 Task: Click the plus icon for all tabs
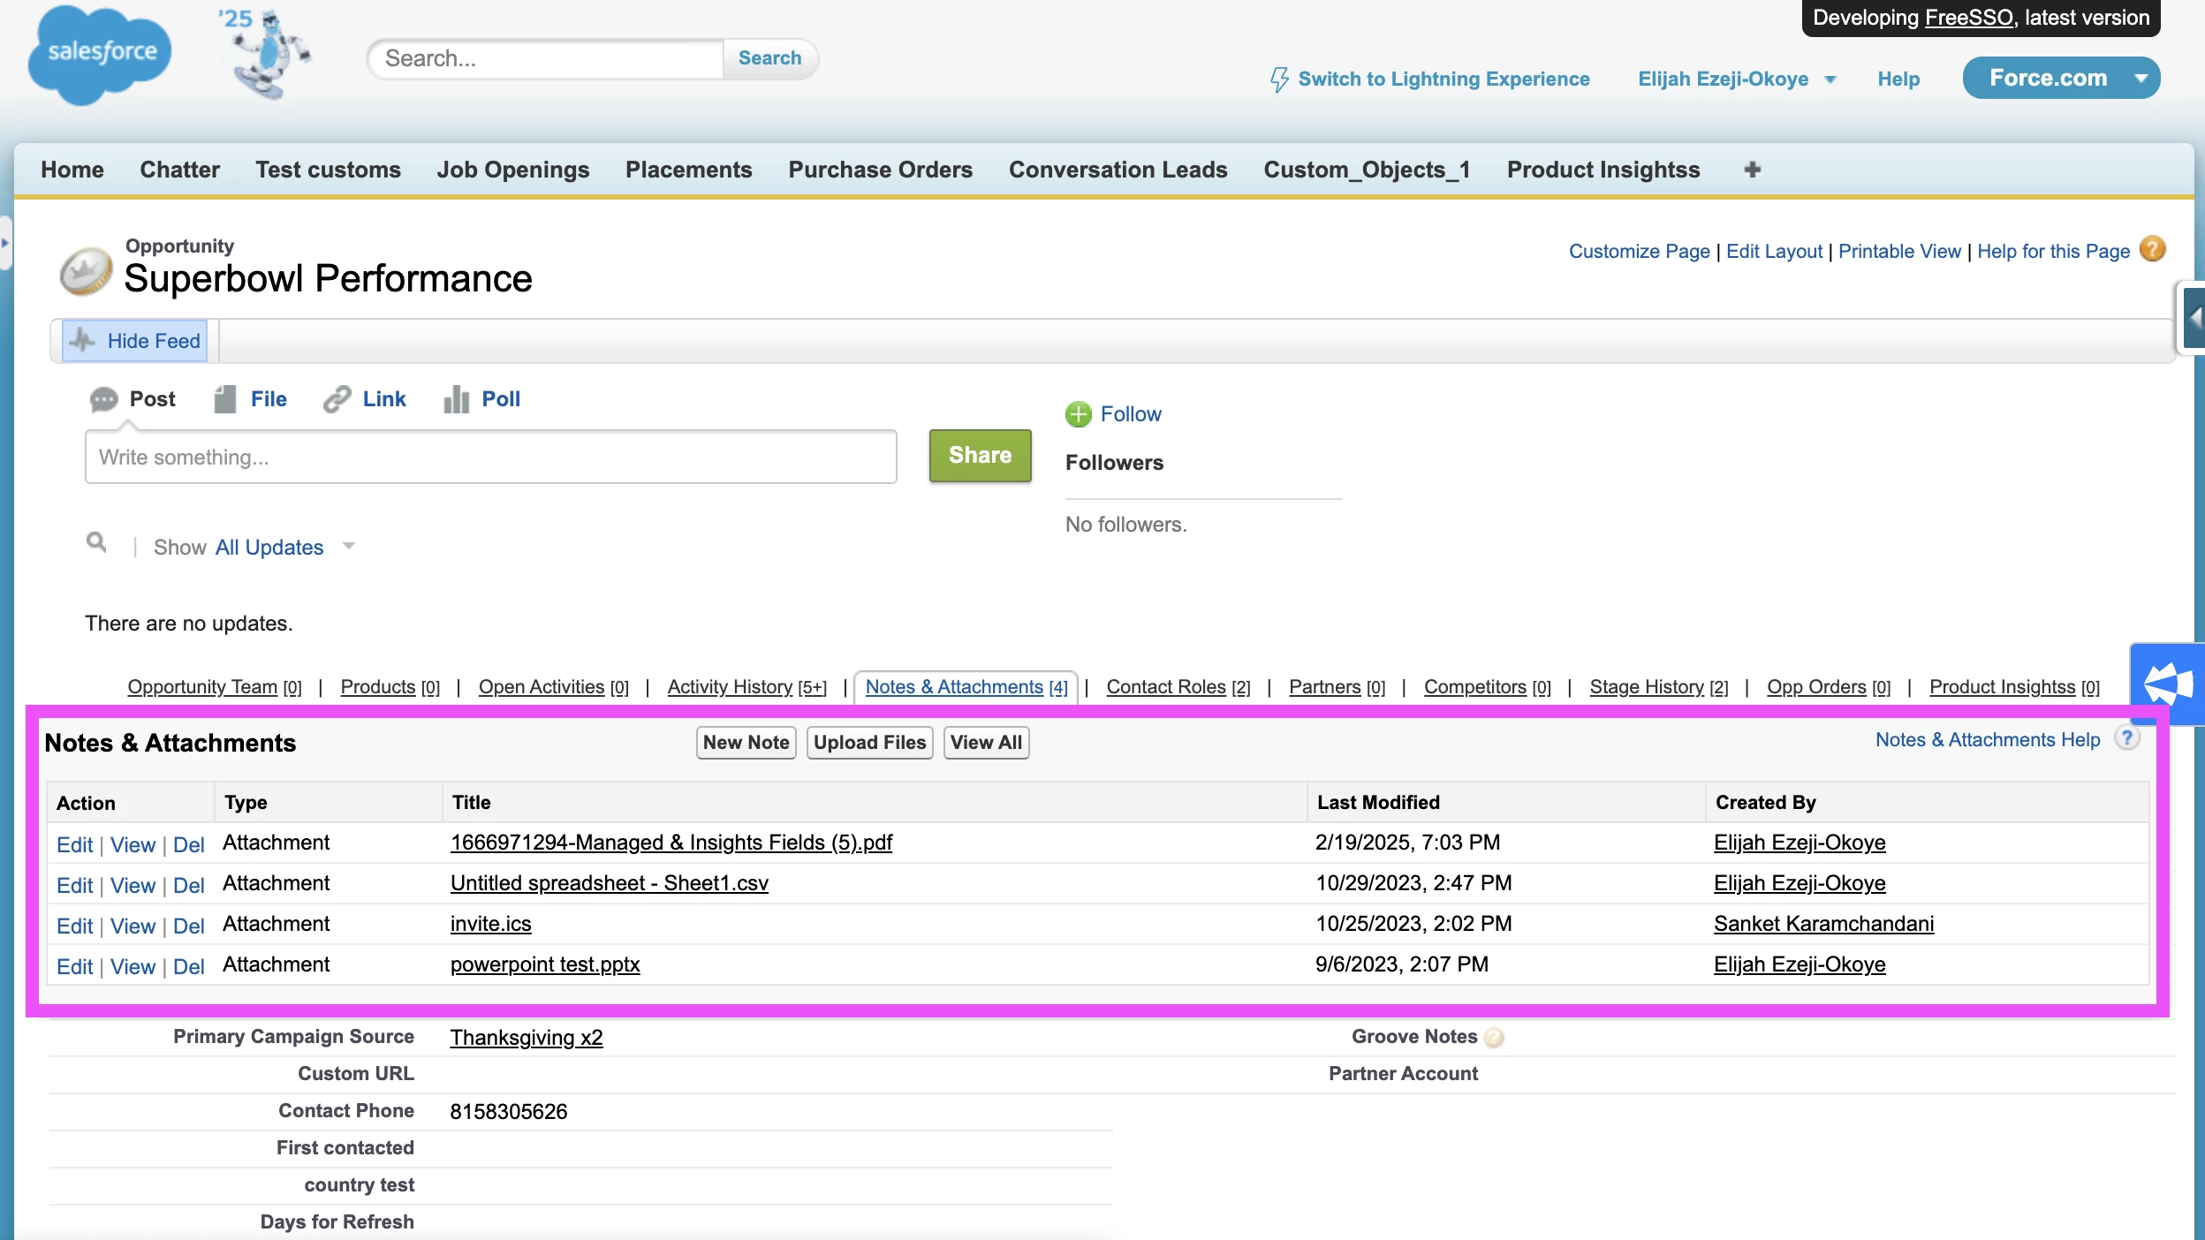[1753, 169]
